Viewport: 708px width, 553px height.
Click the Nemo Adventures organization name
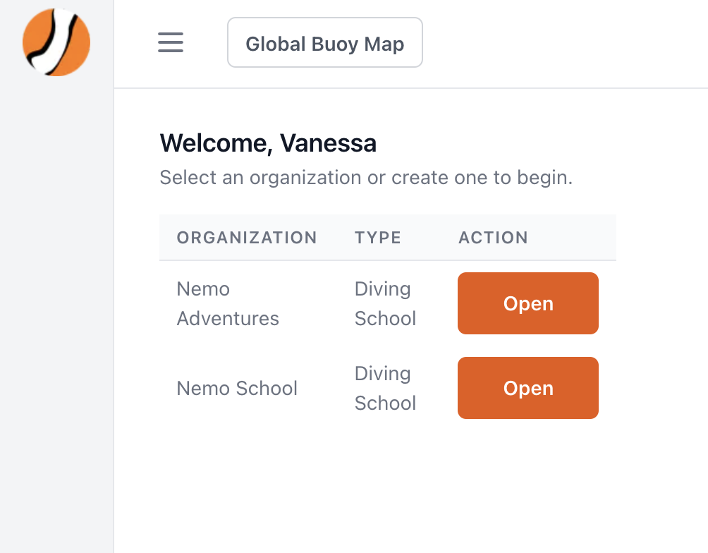coord(227,303)
